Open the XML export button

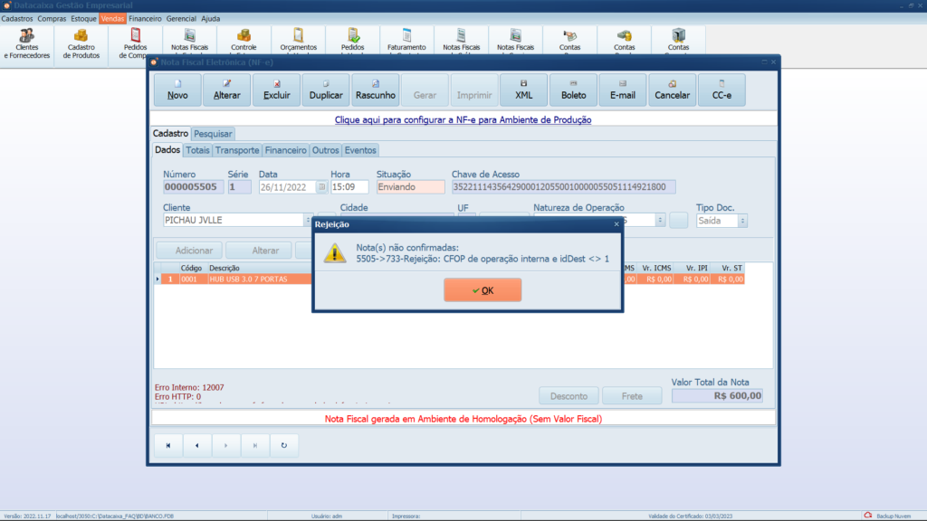pos(523,90)
